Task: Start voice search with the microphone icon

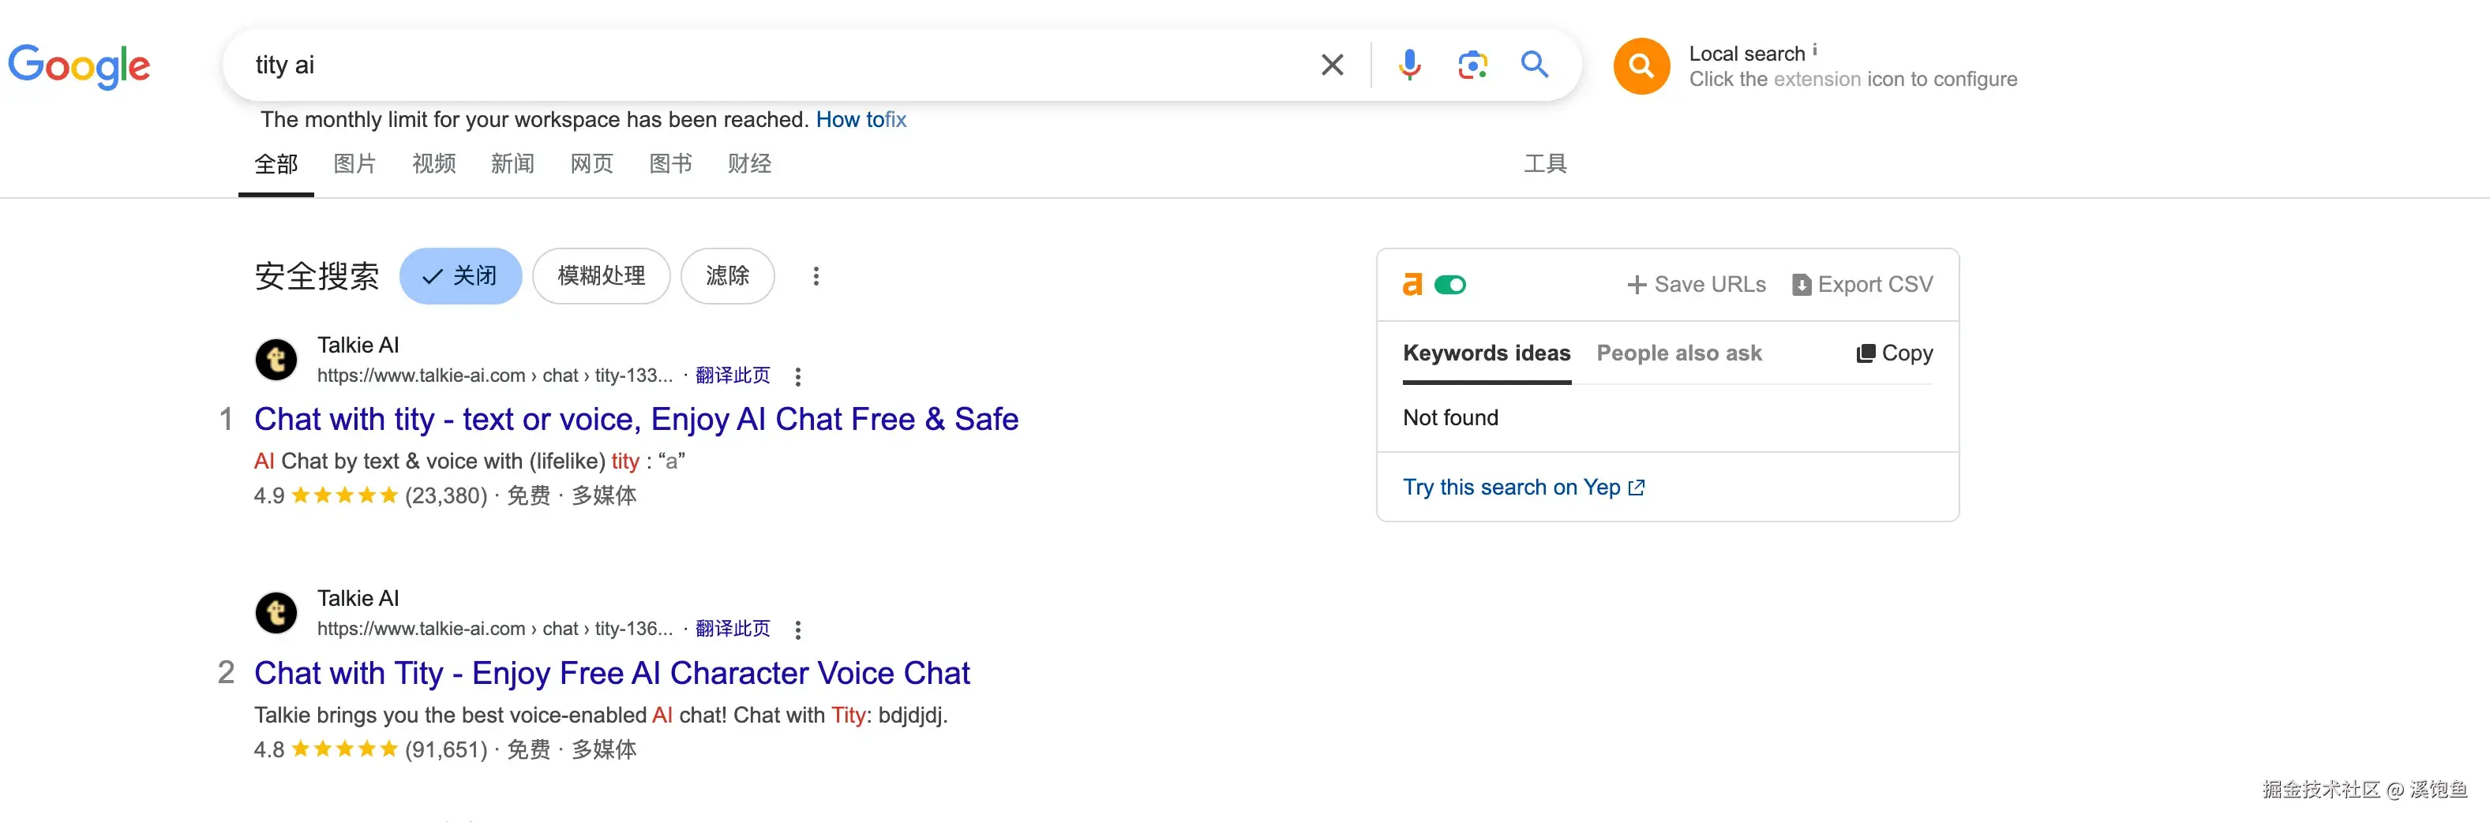Action: coord(1409,65)
